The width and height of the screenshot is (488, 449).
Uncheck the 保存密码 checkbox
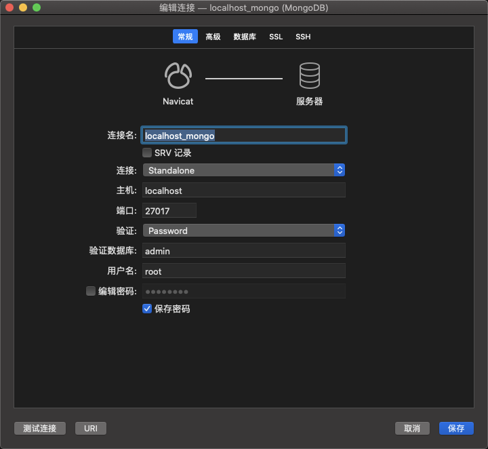tap(147, 309)
